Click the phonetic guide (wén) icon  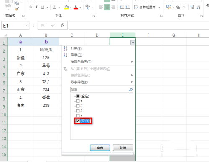pos(87,7)
